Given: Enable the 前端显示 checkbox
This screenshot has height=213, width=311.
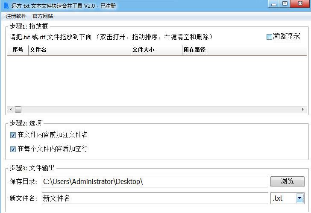Looking at the screenshot, I should 269,37.
